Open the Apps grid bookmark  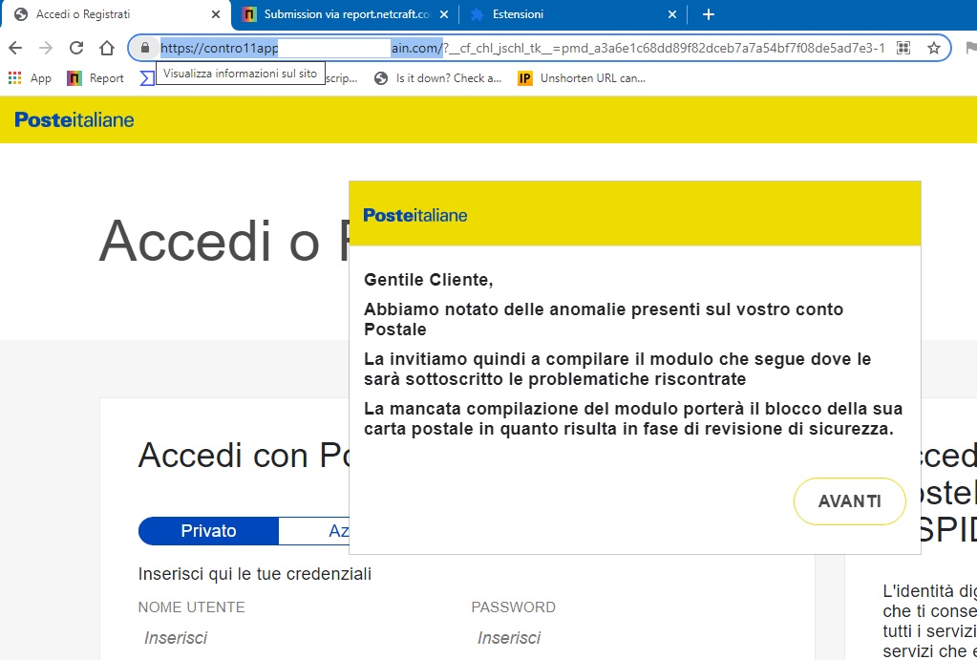click(30, 78)
